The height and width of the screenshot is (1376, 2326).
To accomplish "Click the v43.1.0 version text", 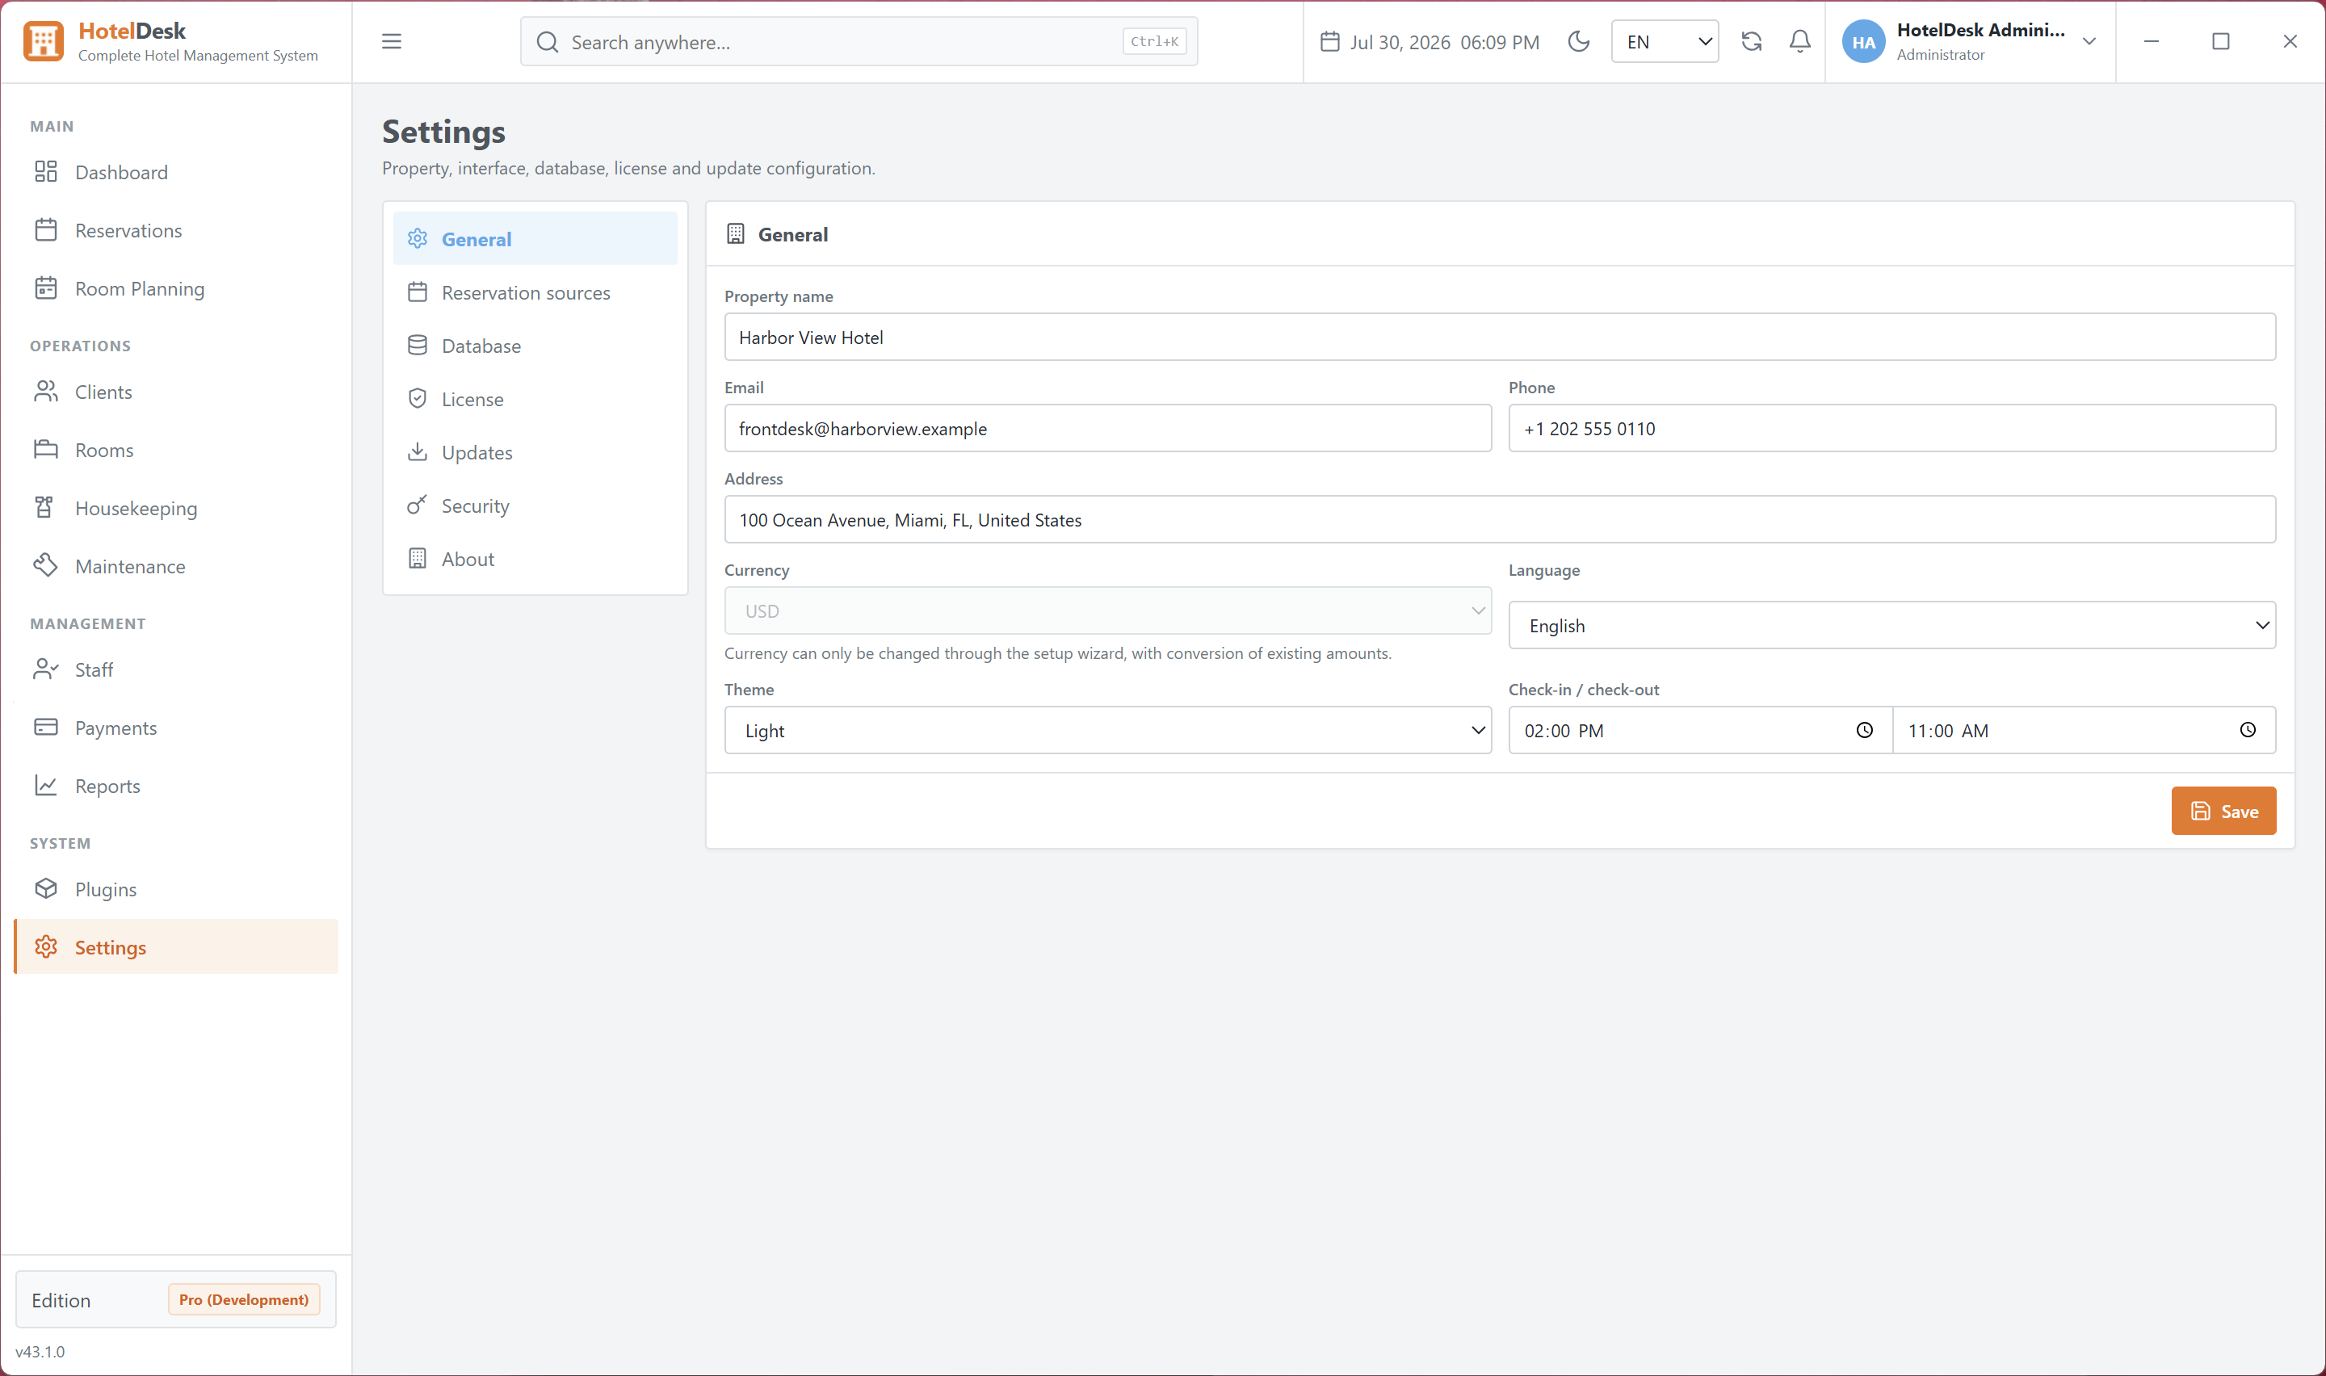I will tap(40, 1351).
